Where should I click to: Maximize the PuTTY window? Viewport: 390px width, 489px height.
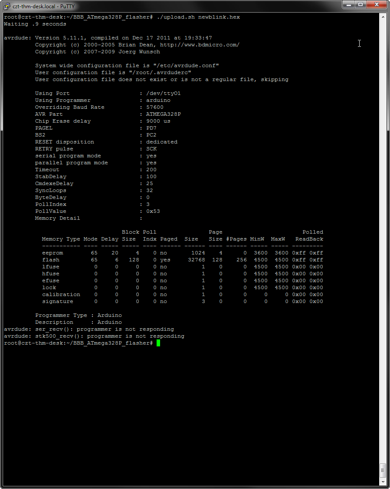tap(361, 4)
